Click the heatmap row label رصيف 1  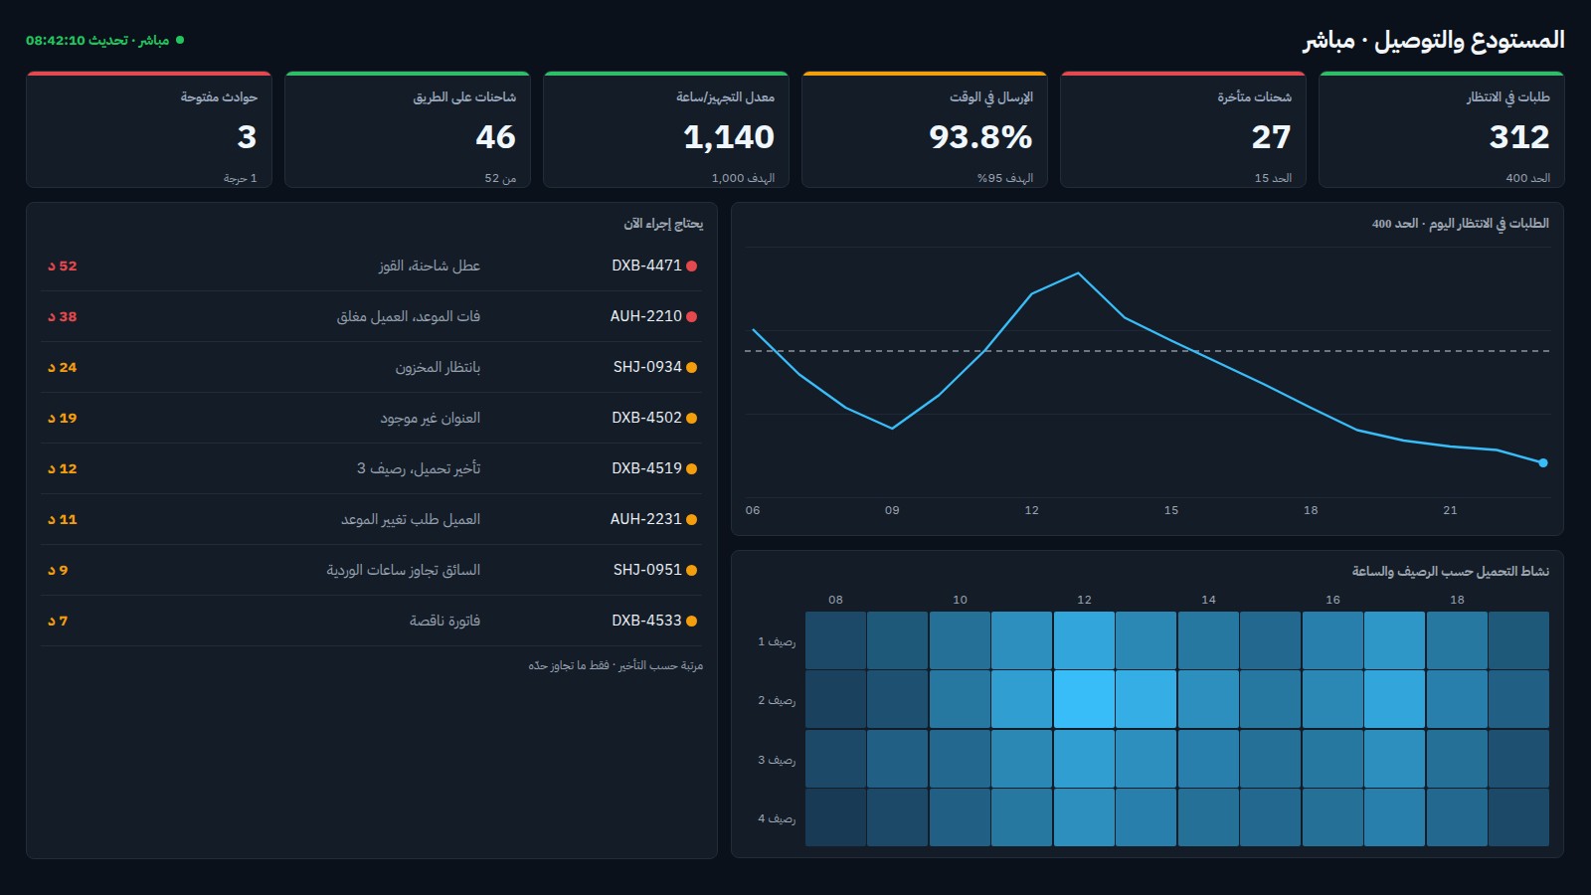pyautogui.click(x=777, y=641)
